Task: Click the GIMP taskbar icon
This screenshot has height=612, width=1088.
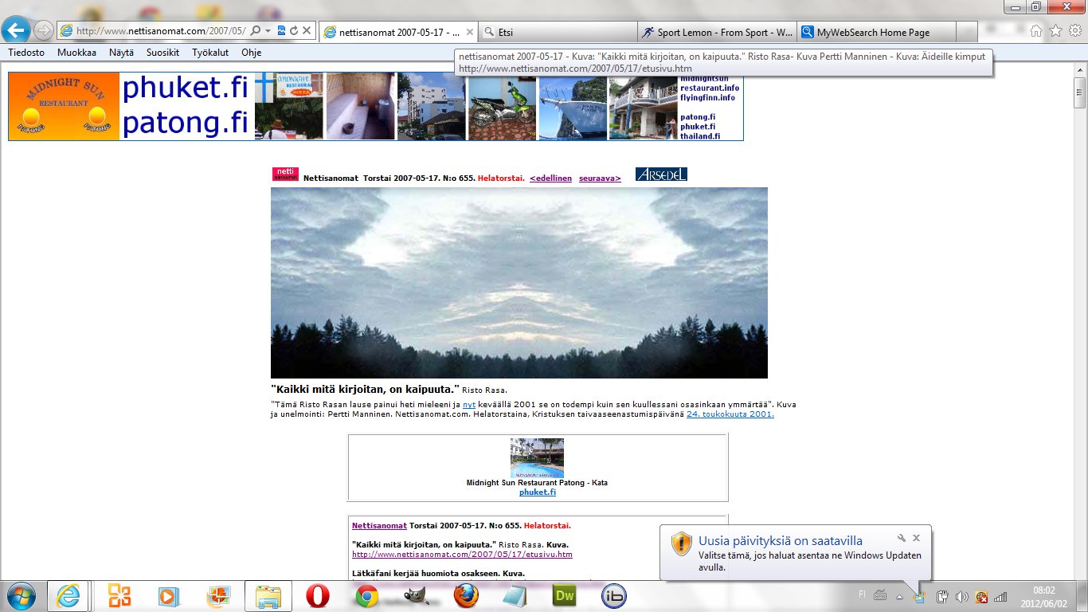Action: tap(416, 595)
